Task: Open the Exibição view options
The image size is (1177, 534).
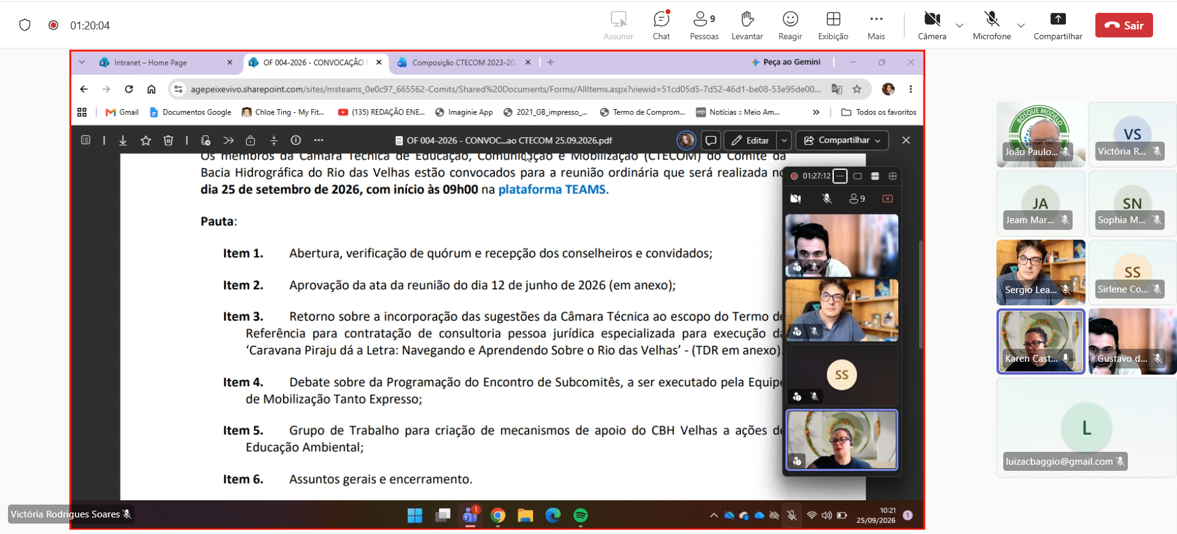Action: point(833,26)
